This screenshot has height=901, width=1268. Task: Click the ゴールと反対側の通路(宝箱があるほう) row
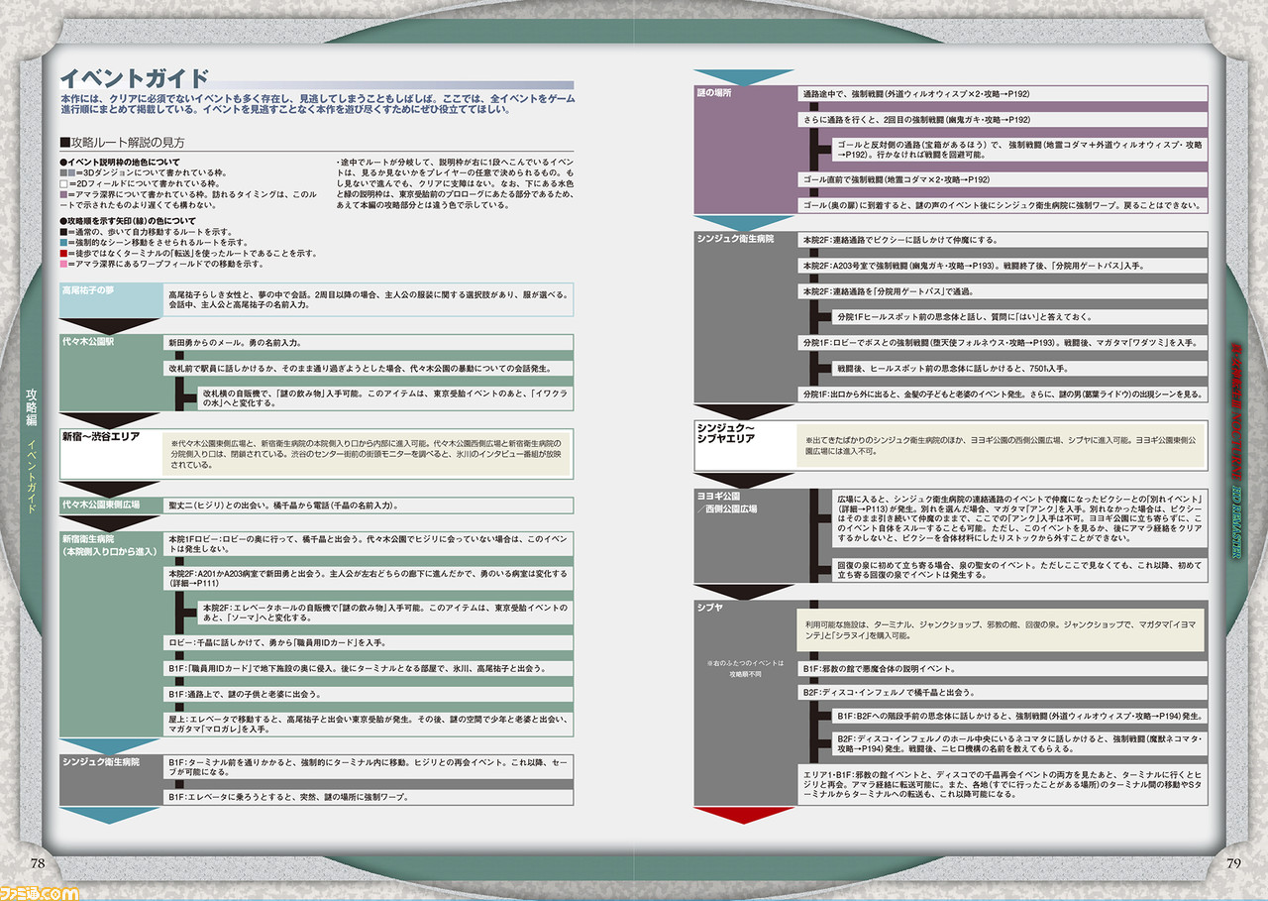coord(1018,150)
